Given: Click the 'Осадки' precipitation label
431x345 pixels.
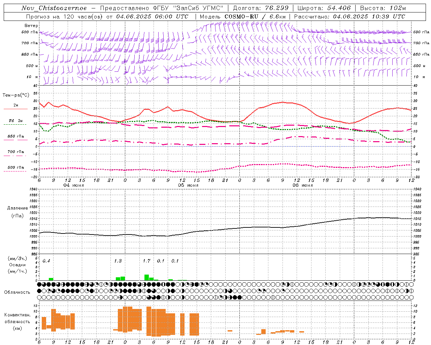Looking at the screenshot, I should pos(18,265).
